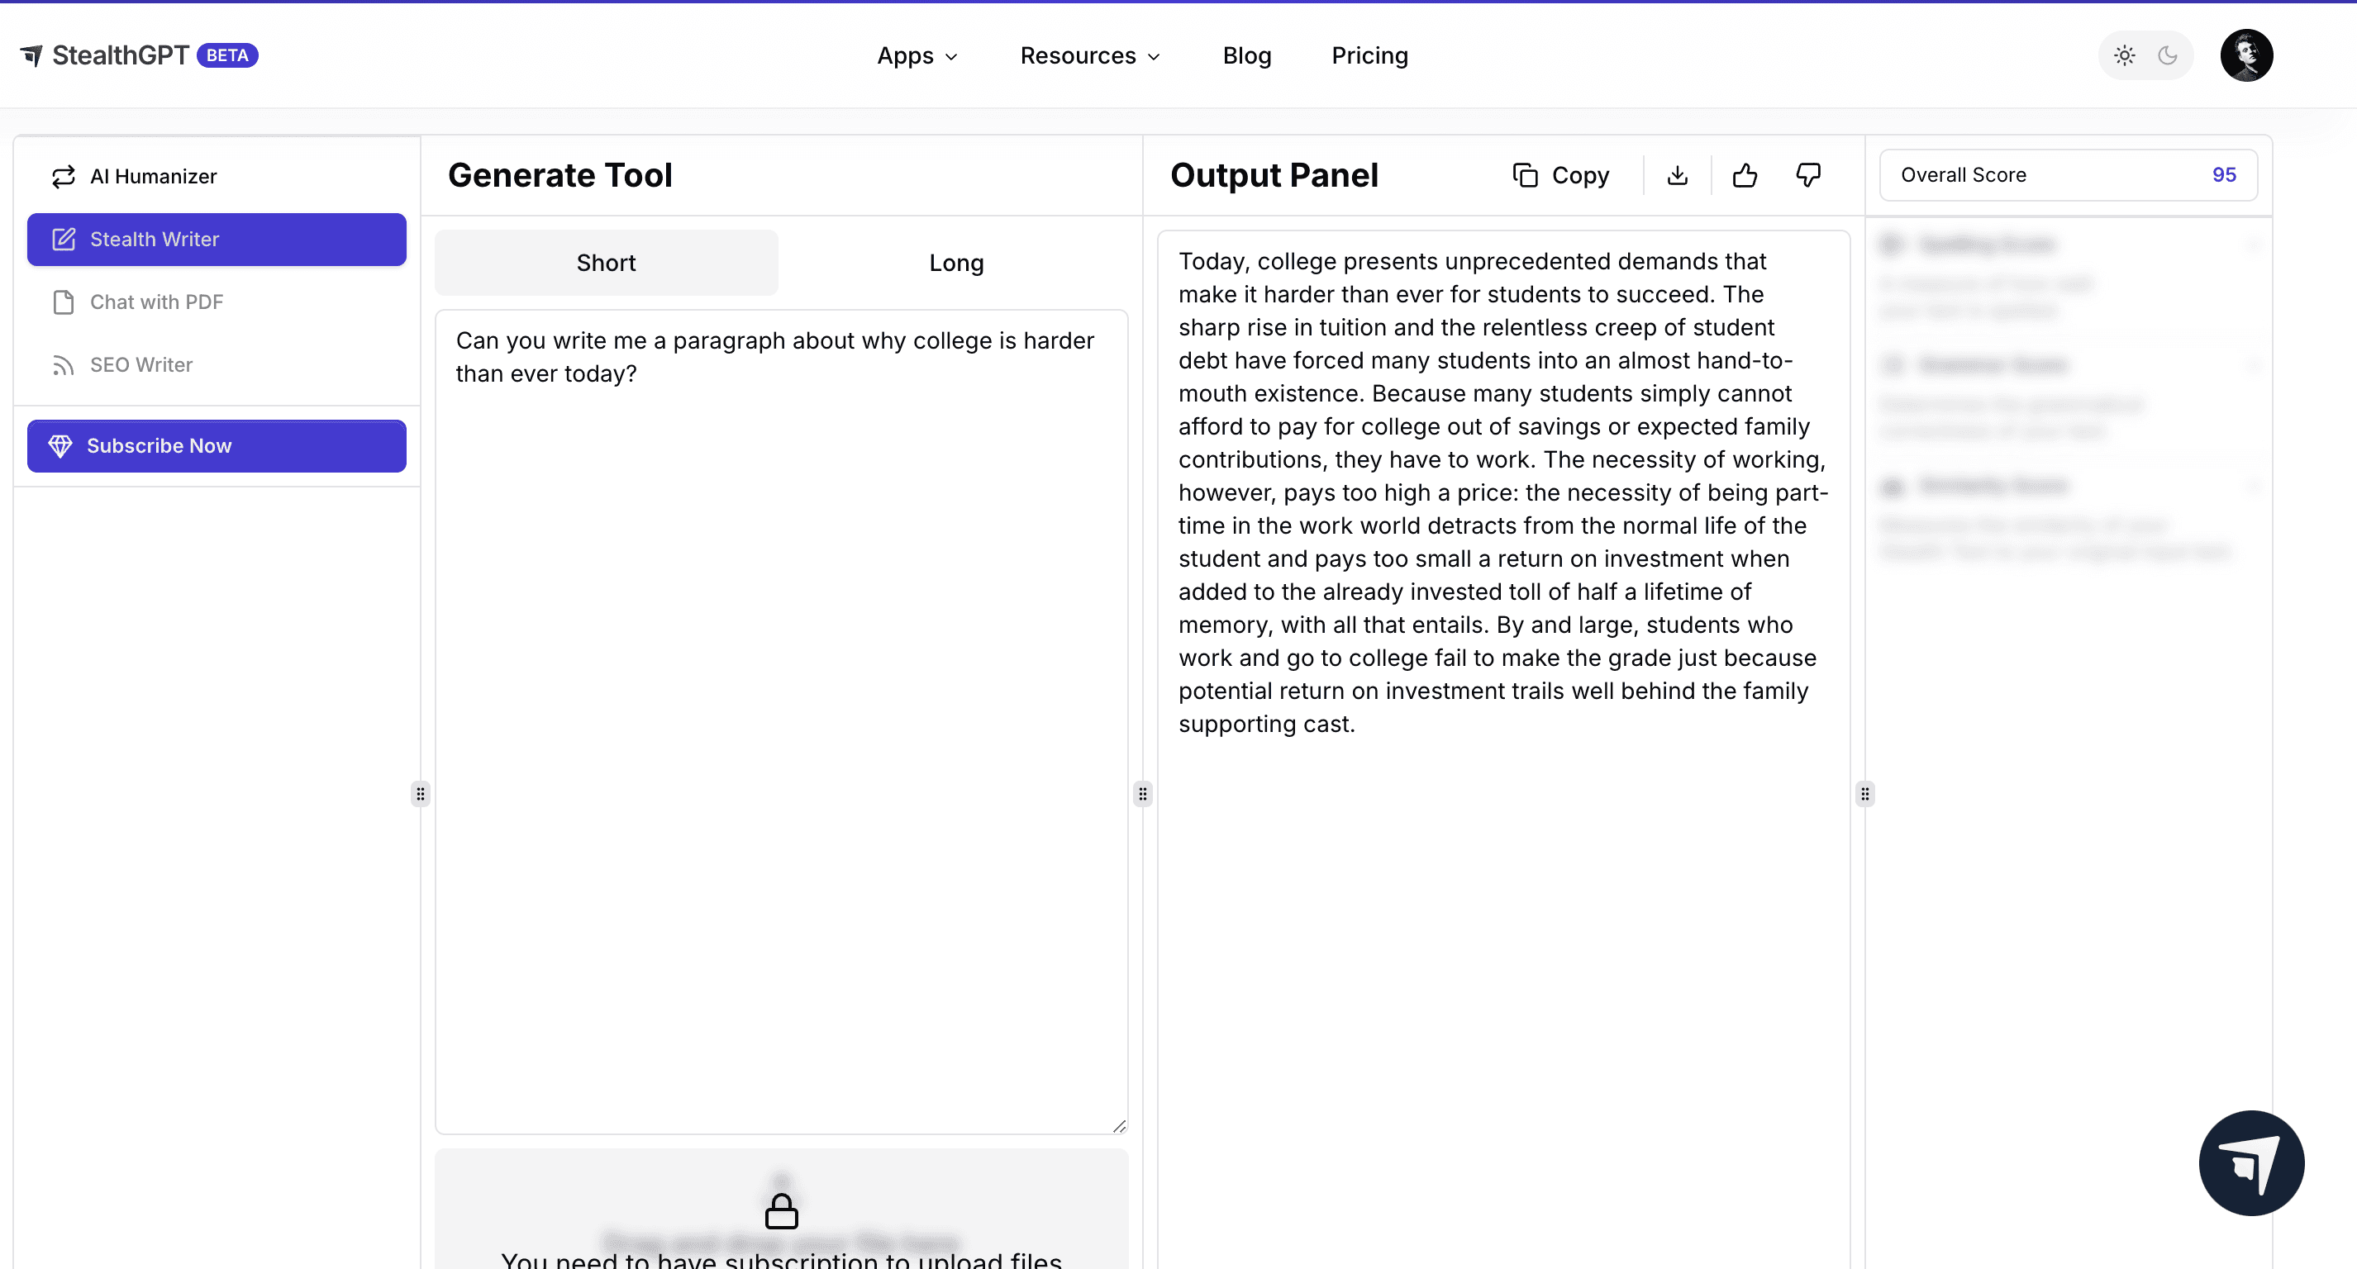Image resolution: width=2357 pixels, height=1269 pixels.
Task: Click the download output icon
Action: point(1677,175)
